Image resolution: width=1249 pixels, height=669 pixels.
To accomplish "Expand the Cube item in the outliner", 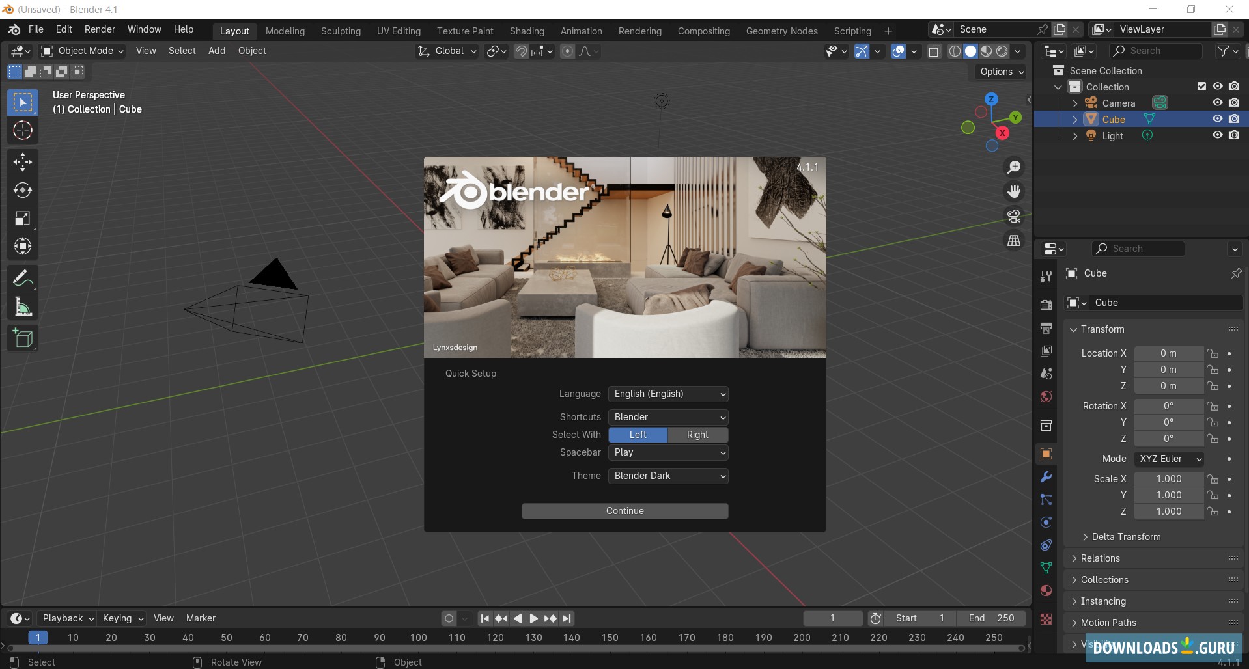I will (1074, 118).
